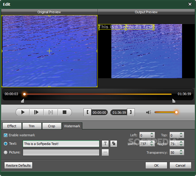Open the Crop tab
This screenshot has height=176, width=196.
52,126
